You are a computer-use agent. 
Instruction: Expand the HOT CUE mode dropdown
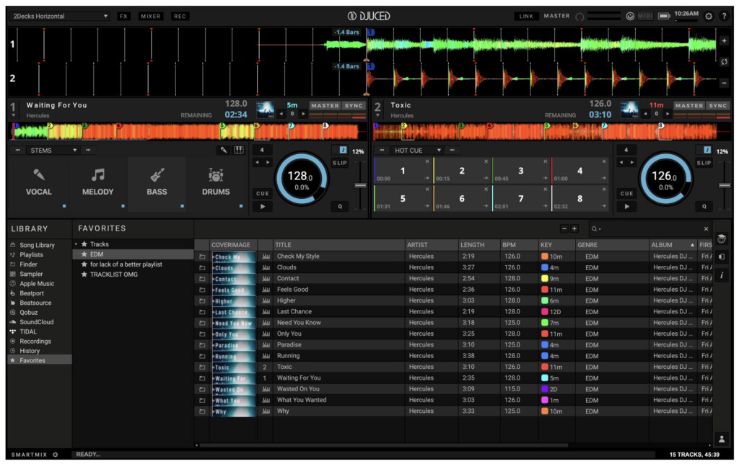[416, 150]
